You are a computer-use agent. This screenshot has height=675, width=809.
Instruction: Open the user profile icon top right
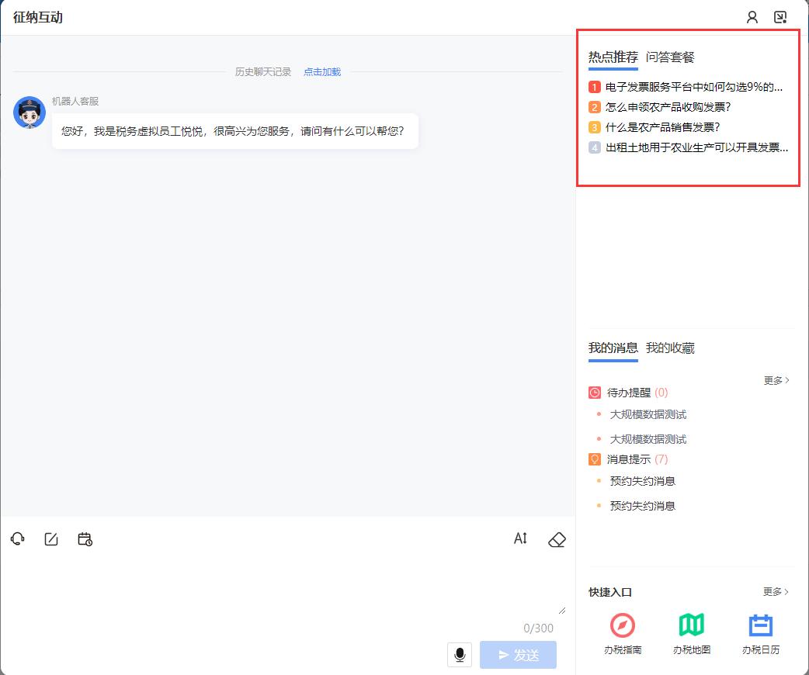752,16
